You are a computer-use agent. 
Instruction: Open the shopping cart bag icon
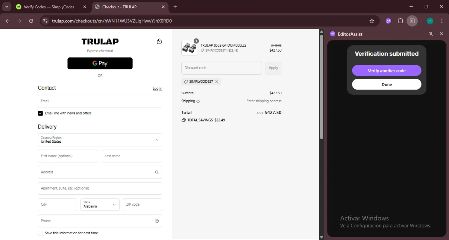click(x=159, y=41)
